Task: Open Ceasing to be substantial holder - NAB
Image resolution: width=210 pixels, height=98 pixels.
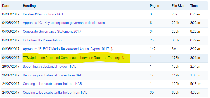Action: (52, 84)
